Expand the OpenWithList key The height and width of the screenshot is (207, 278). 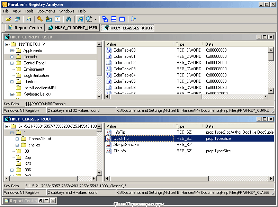[x=17, y=139]
